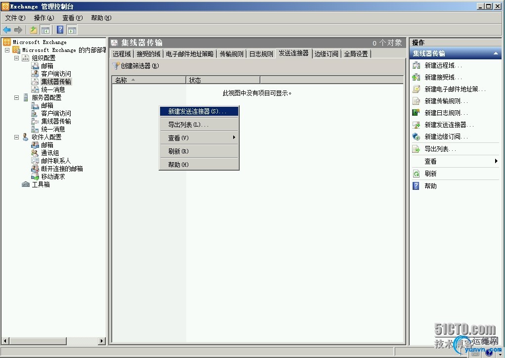Click 新建边缘订阅... link in actions pane
505x358 pixels.
pos(446,136)
